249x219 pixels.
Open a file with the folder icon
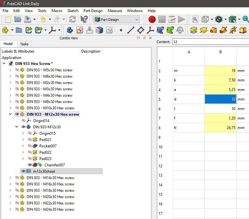[x=18, y=20]
